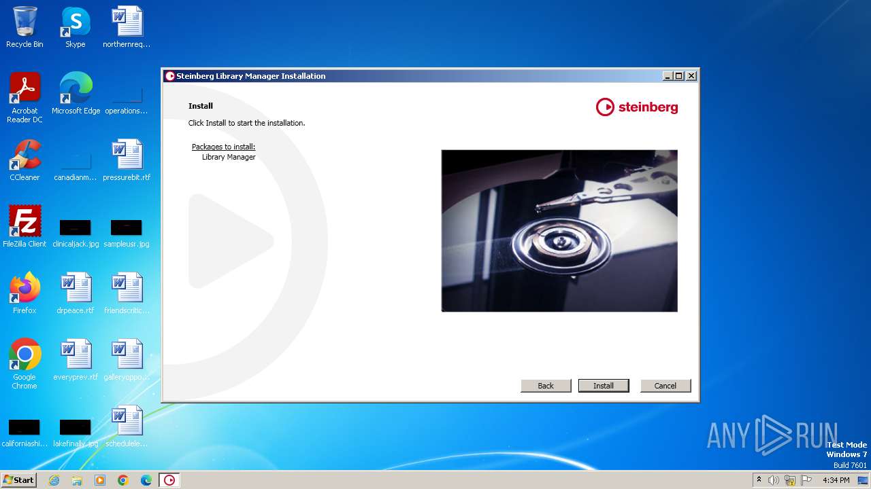Click the Steinberg logo in installer
Screen dimensions: 871x489
(x=637, y=107)
